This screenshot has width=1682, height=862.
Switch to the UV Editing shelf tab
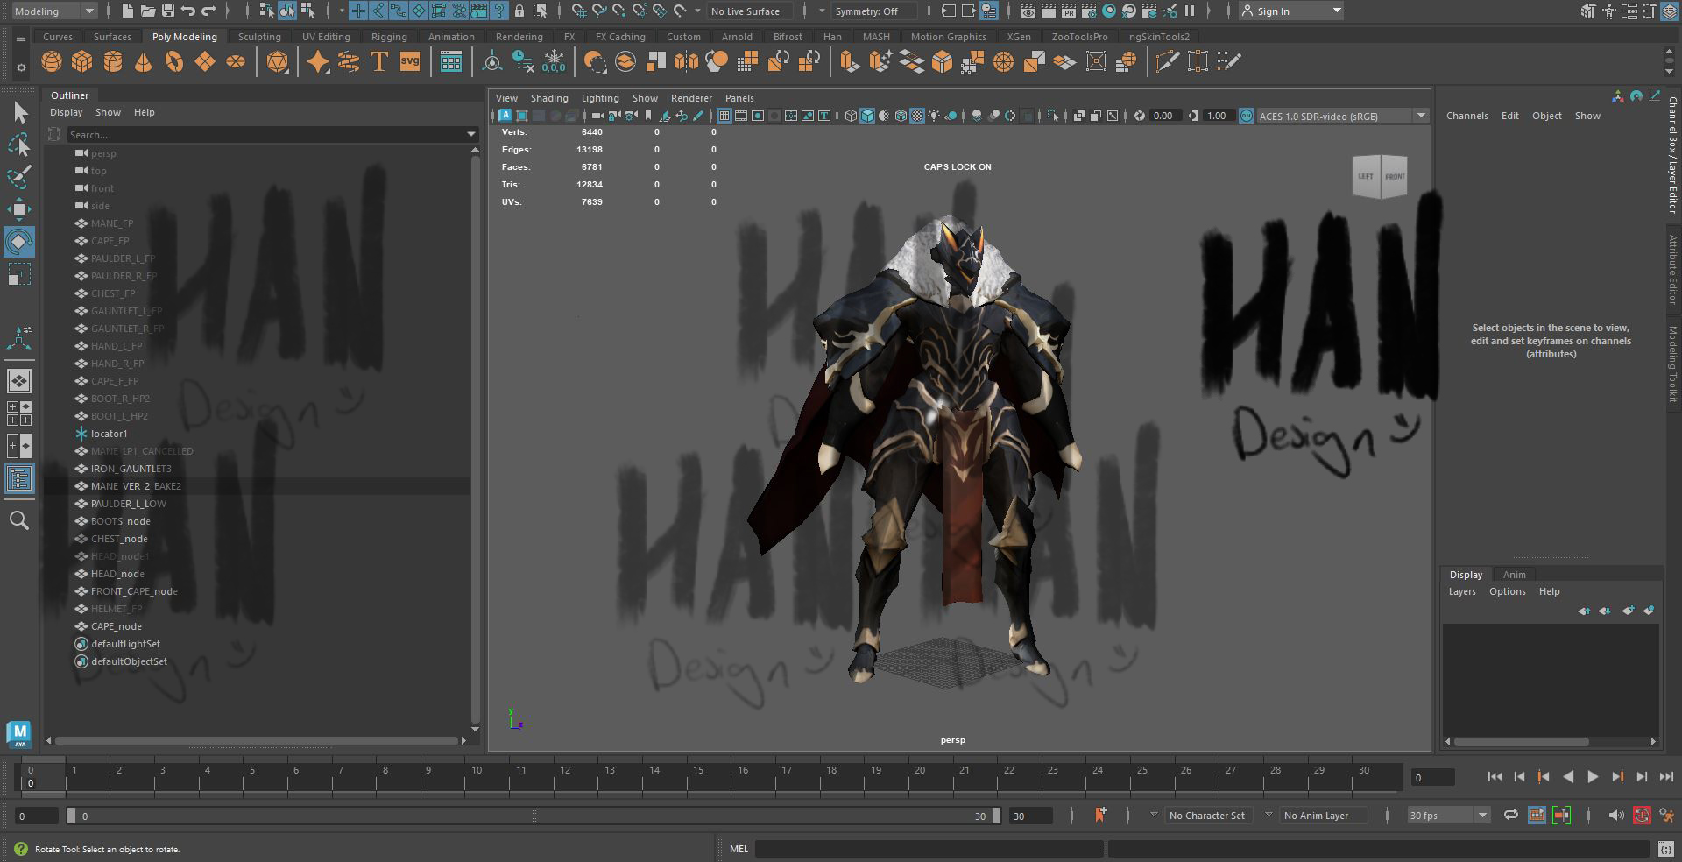click(x=326, y=37)
